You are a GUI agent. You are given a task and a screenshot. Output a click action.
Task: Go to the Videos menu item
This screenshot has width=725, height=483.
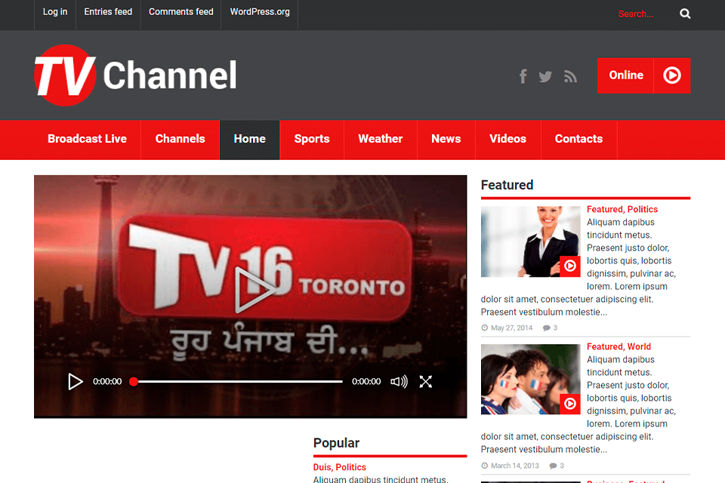point(507,139)
